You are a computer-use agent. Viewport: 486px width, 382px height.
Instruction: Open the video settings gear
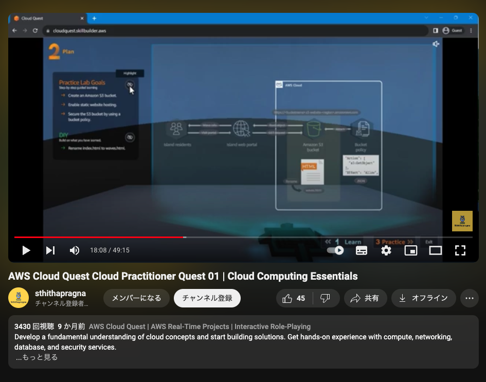coord(386,250)
